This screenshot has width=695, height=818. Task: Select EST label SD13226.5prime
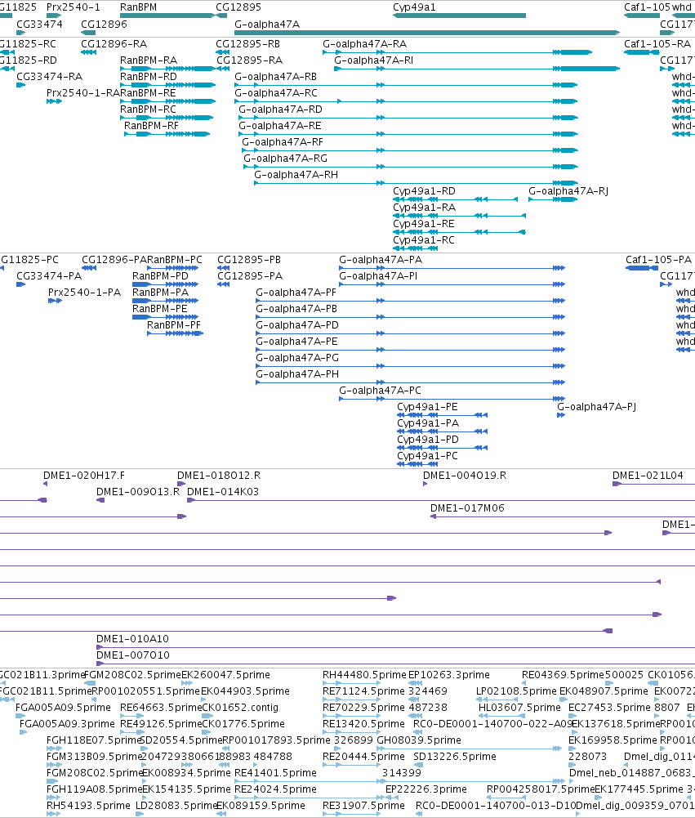coord(455,757)
